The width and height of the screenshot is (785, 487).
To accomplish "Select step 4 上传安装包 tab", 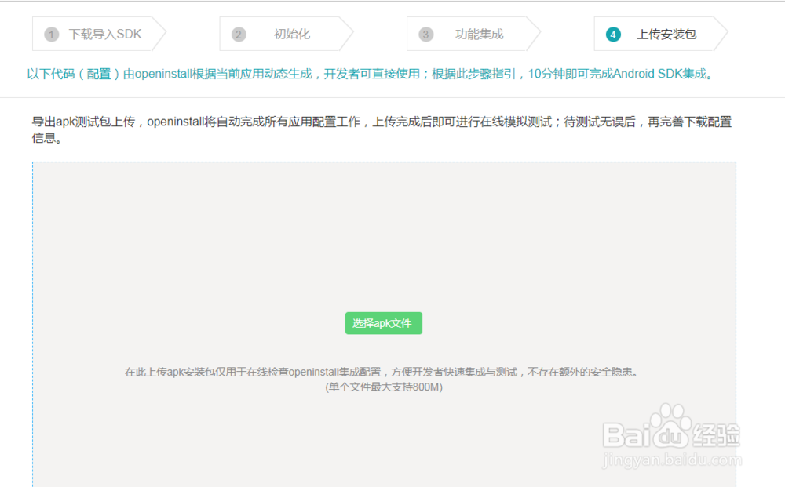I will (x=661, y=34).
